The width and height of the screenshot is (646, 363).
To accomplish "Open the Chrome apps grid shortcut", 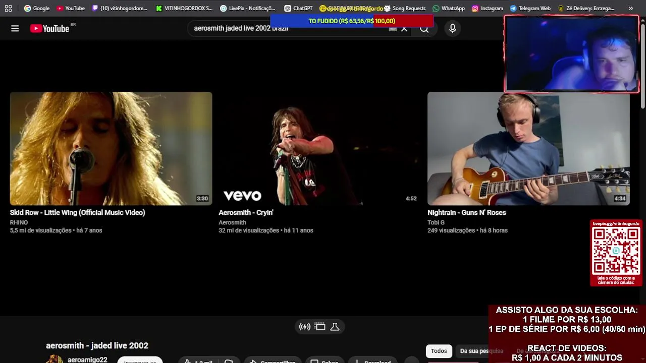I will click(x=8, y=8).
